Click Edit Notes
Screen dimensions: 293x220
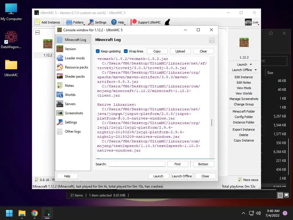tap(243, 82)
